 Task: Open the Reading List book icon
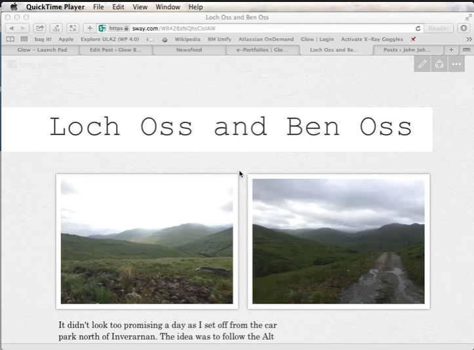[10, 39]
